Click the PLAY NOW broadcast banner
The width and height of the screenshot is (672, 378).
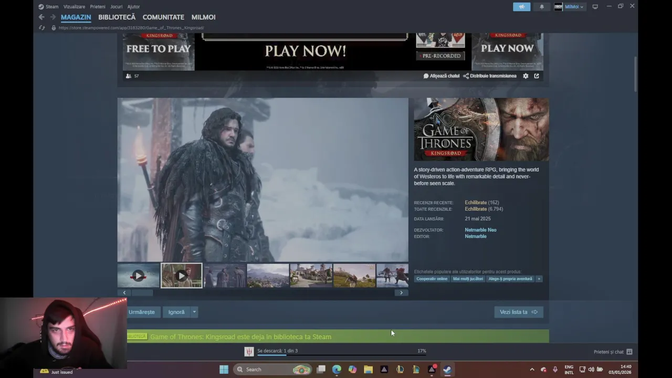305,51
